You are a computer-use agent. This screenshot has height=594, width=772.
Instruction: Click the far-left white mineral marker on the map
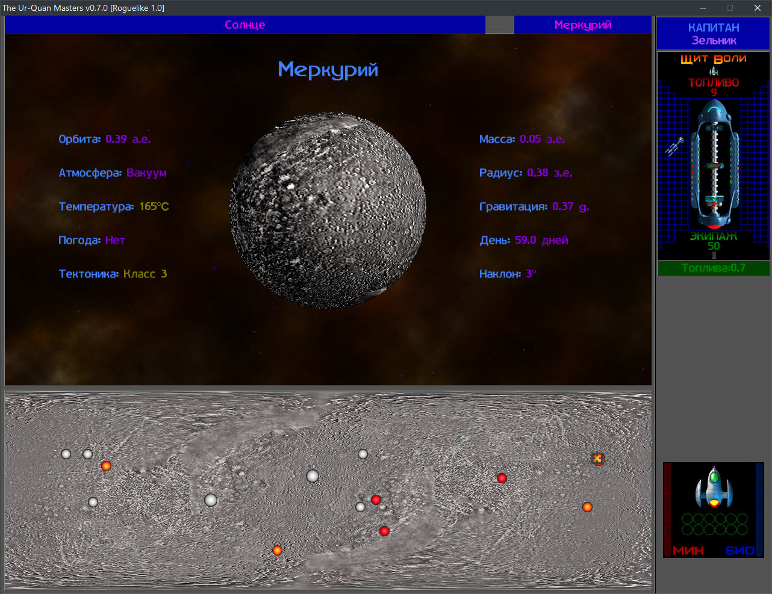click(x=66, y=454)
